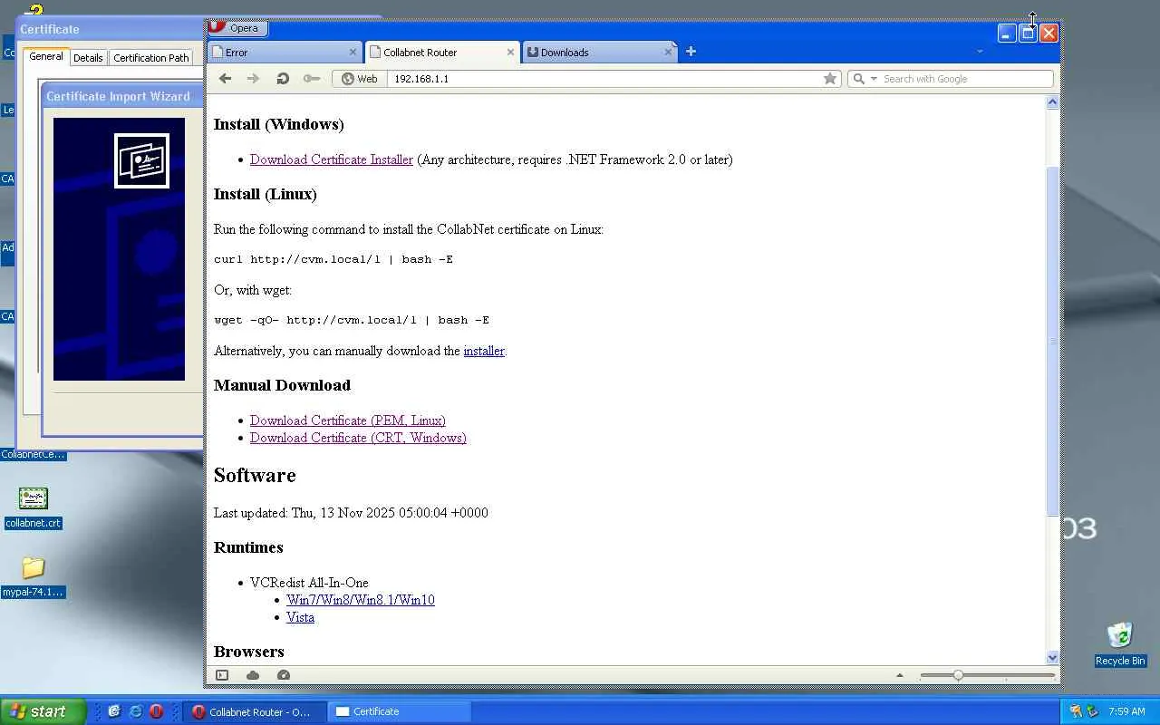This screenshot has width=1160, height=725.
Task: Focus the address field showing 192.168.1.1
Action: pyautogui.click(x=605, y=79)
